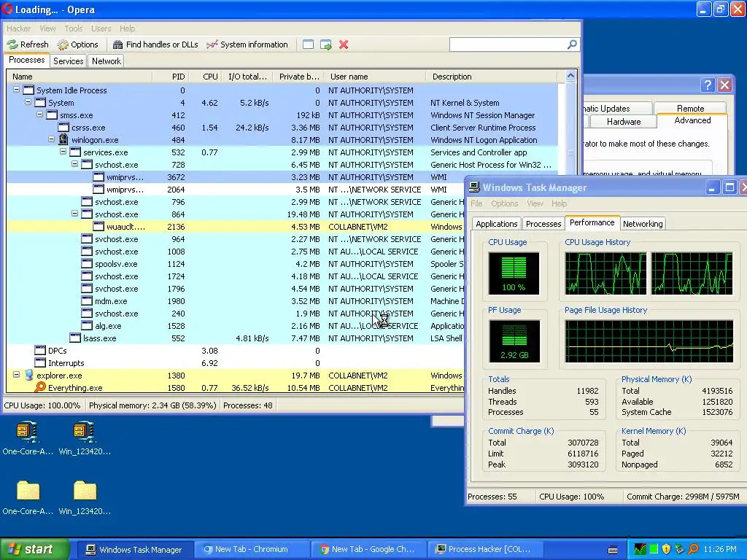Open Options in Process Hacker toolbar
Screen dimensions: 747x560
tap(77, 44)
